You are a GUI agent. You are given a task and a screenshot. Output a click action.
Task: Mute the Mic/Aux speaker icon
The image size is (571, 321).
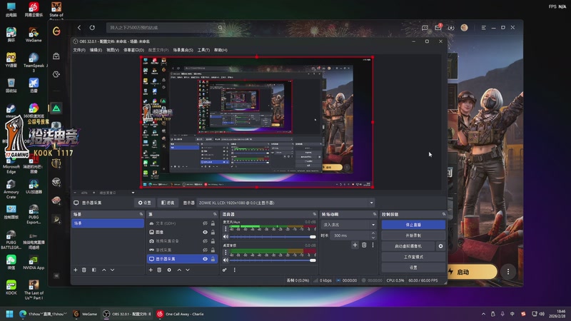pos(226,237)
